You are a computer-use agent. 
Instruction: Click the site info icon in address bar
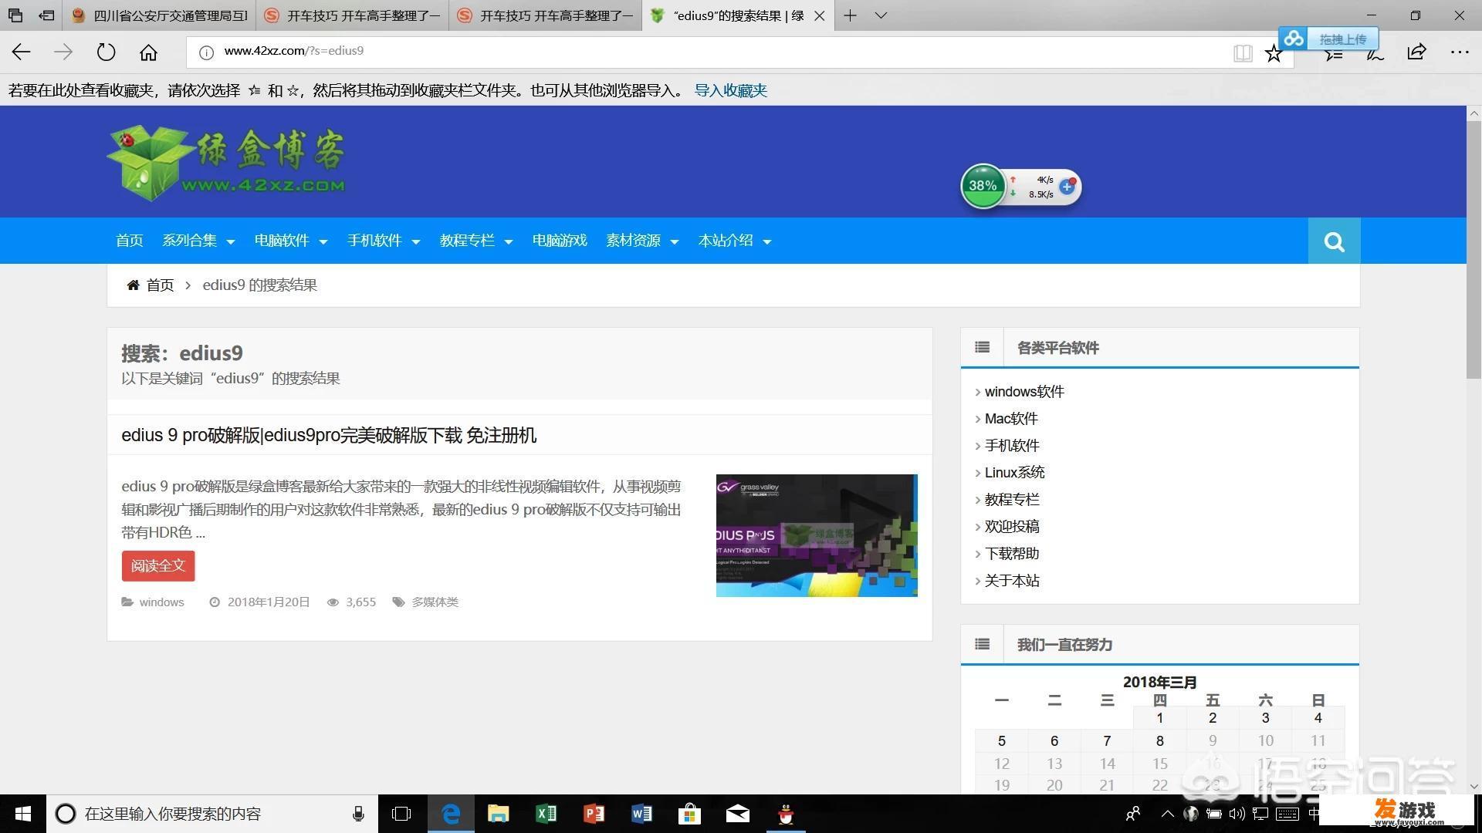[x=206, y=52]
